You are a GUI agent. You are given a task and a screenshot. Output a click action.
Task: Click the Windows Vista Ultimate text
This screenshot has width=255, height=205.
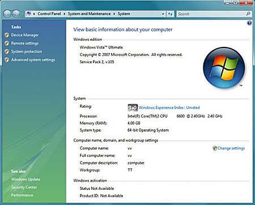point(101,47)
